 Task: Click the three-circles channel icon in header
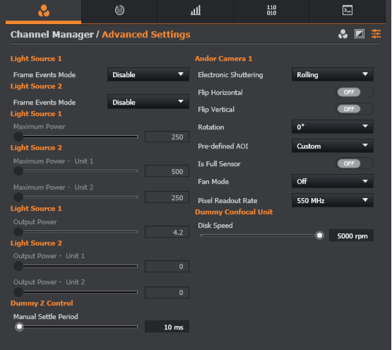343,34
